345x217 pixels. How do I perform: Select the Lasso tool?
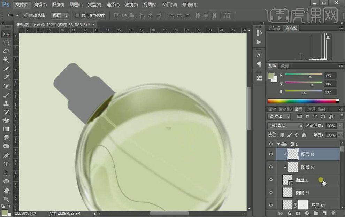click(x=6, y=51)
